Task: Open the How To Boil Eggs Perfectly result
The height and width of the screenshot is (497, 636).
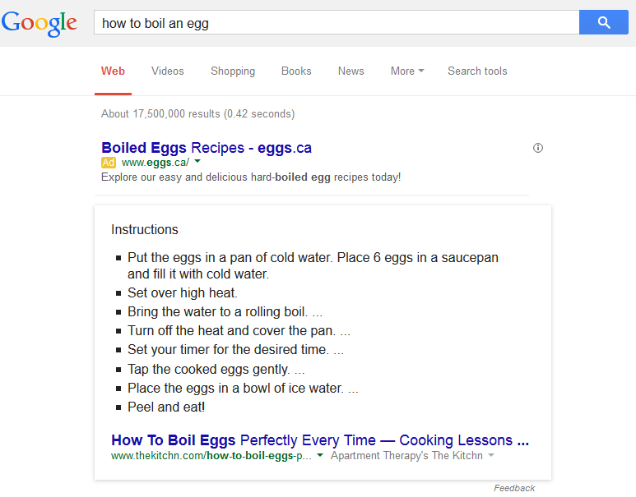Action: click(320, 439)
